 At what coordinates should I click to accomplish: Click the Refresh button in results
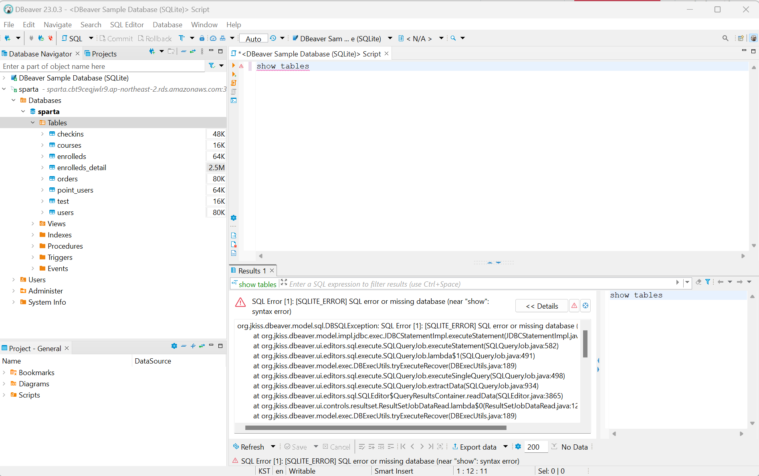coord(248,447)
